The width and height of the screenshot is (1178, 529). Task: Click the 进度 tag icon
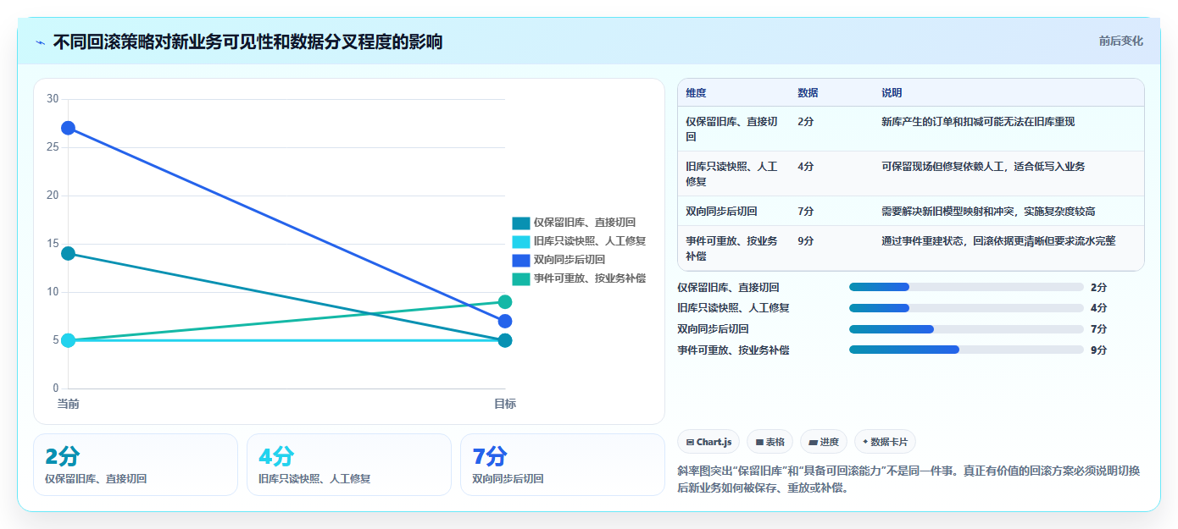point(814,442)
